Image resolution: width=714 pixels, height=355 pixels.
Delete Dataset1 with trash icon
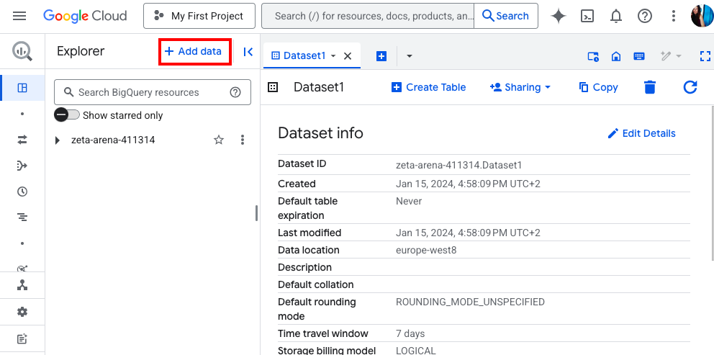(x=650, y=87)
